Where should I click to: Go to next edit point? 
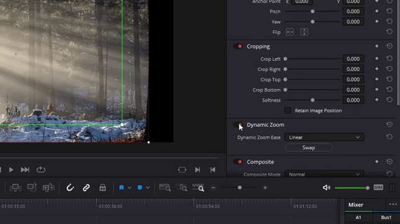198,170
